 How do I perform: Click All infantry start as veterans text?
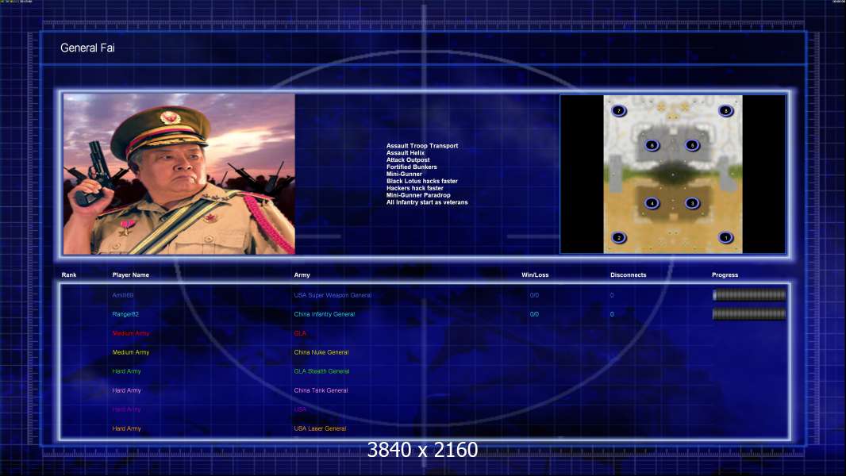tap(427, 202)
